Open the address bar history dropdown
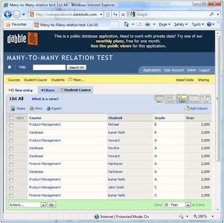Viewport: 224px width, 223px height. (101, 15)
